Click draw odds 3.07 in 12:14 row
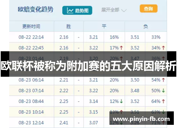Image resolution: width=177 pixels, height=128 pixels. click(x=93, y=123)
